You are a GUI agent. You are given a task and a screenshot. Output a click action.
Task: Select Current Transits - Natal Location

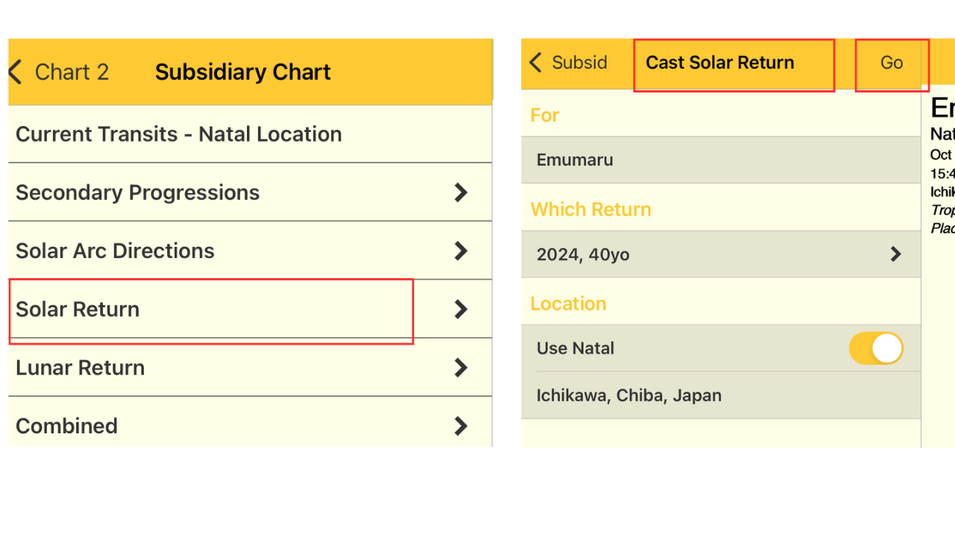179,134
